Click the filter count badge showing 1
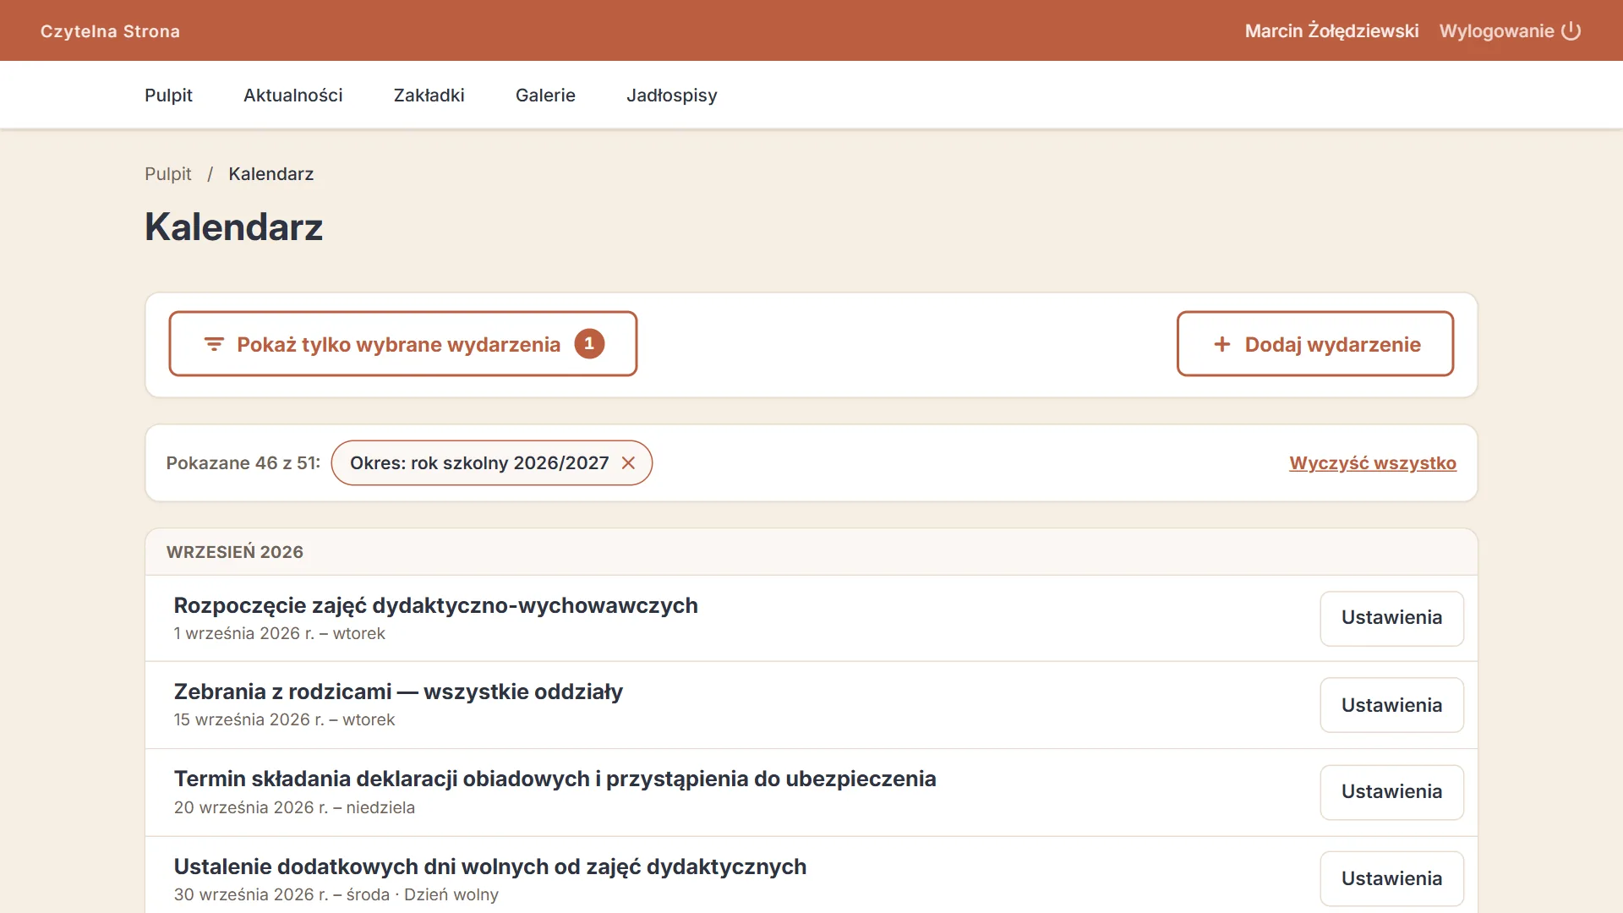Screen dimensions: 1623x913 click(589, 344)
